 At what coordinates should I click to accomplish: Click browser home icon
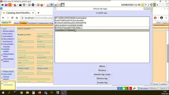(x=17, y=18)
